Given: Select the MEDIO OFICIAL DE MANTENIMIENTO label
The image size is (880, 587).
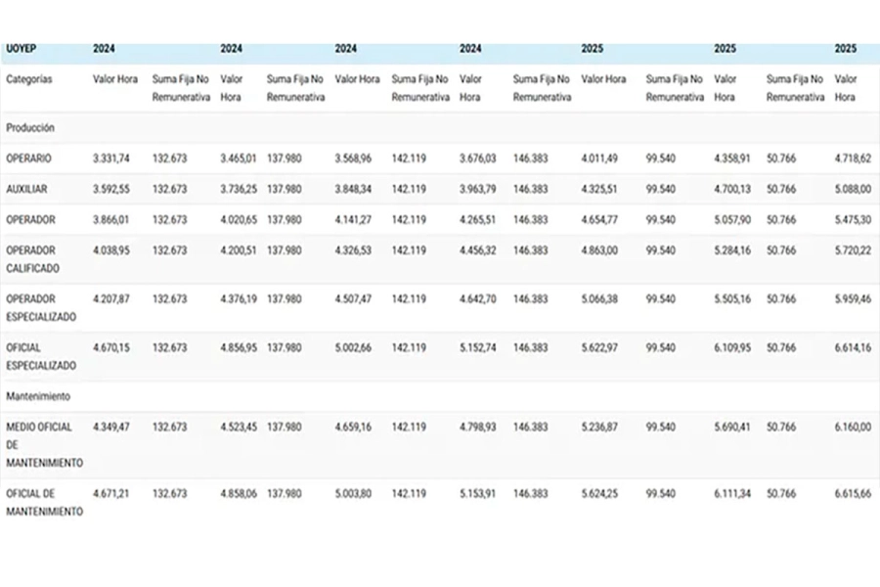Looking at the screenshot, I should pos(43,444).
